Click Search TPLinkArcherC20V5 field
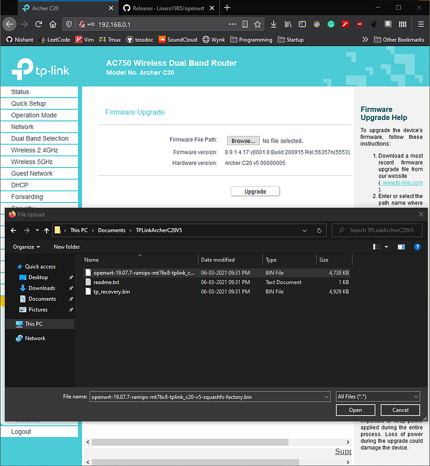This screenshot has width=430, height=466. (377, 231)
